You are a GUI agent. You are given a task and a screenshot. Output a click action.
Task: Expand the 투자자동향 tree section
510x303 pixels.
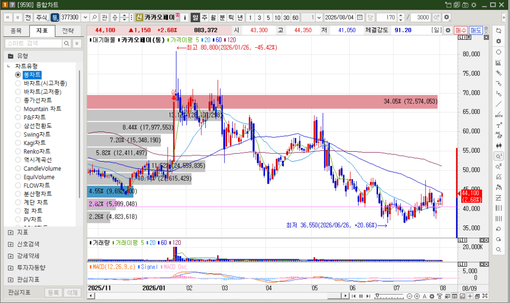[x=10, y=268]
